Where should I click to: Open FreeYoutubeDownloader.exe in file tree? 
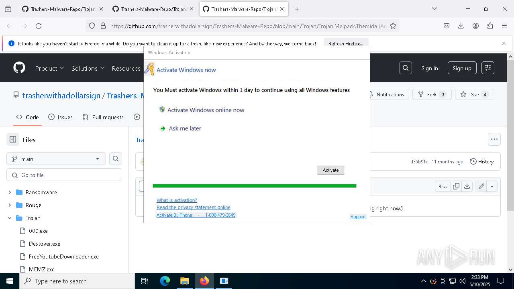(64, 256)
